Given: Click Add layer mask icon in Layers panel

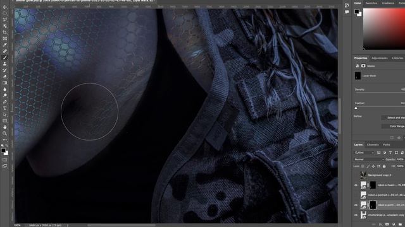Looking at the screenshot, I should pyautogui.click(x=387, y=224).
